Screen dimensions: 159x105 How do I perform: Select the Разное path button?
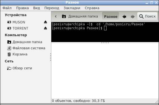point(110,16)
